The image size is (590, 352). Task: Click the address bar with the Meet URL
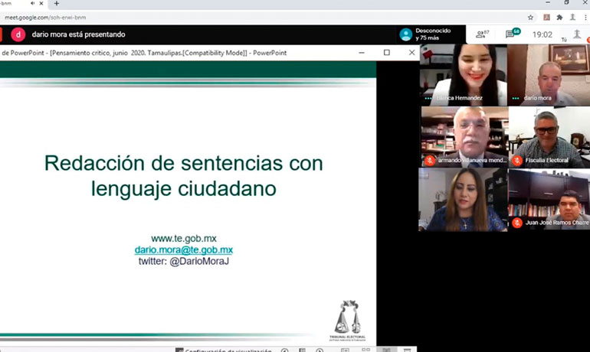click(x=230, y=17)
